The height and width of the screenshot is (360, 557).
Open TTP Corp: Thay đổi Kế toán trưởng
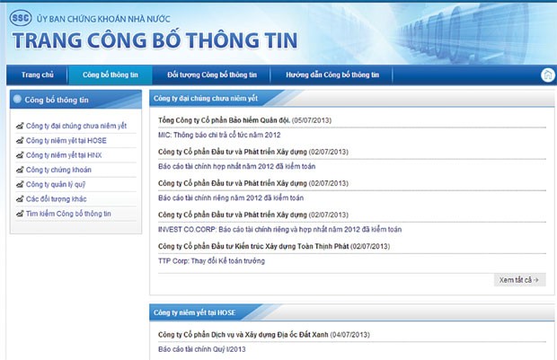click(x=211, y=261)
